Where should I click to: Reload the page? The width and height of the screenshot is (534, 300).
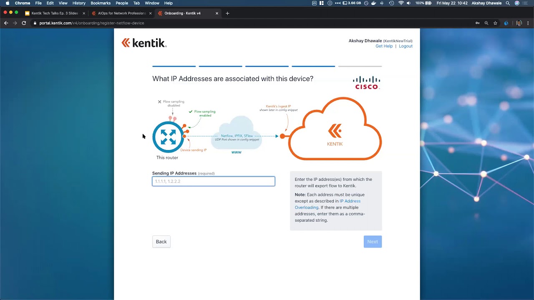click(24, 23)
